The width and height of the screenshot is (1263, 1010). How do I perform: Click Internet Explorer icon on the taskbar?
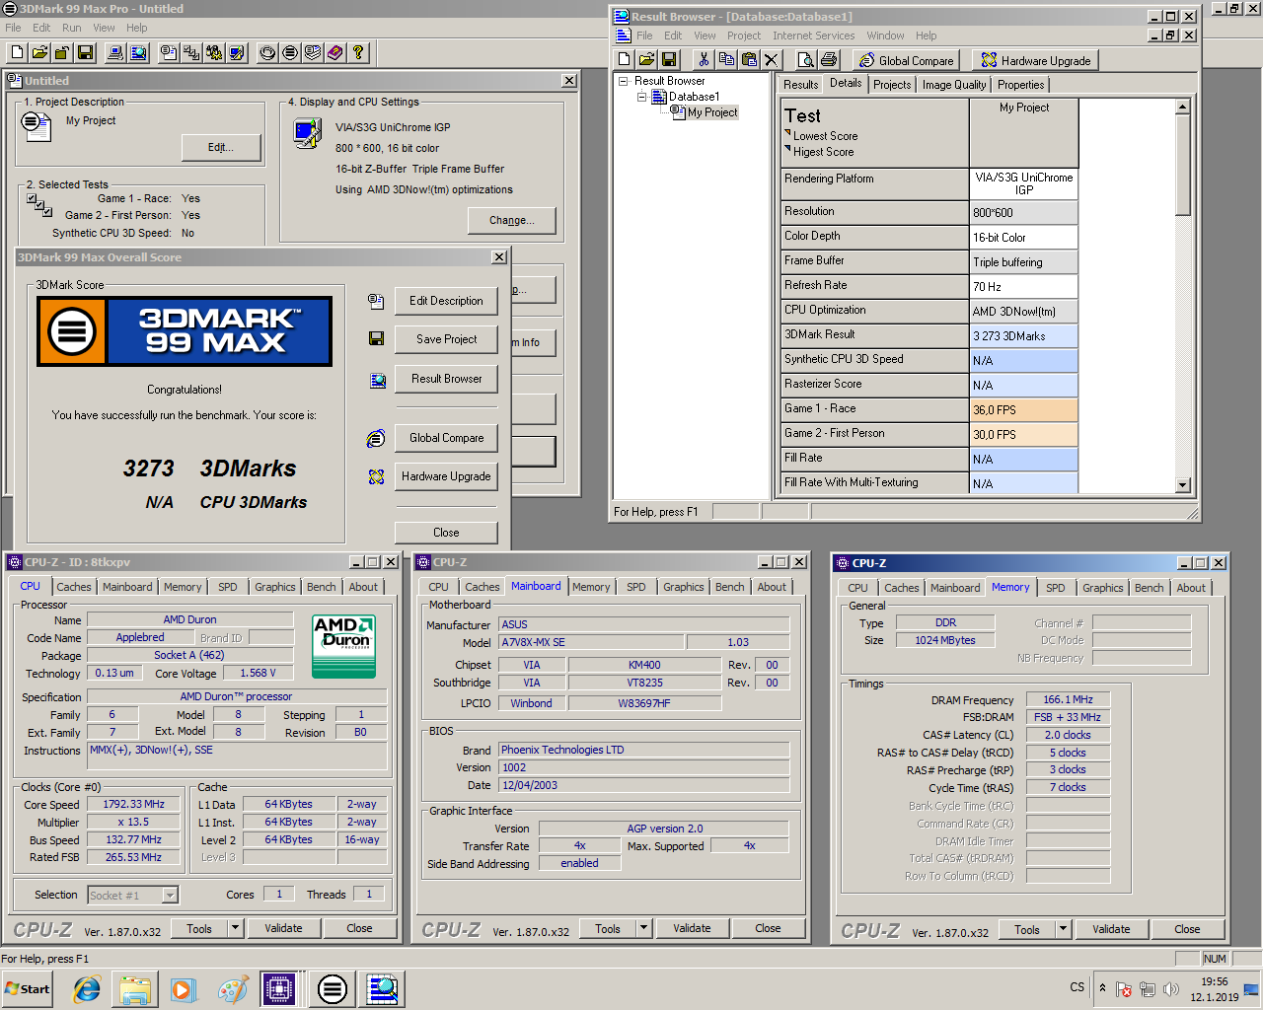(x=87, y=988)
